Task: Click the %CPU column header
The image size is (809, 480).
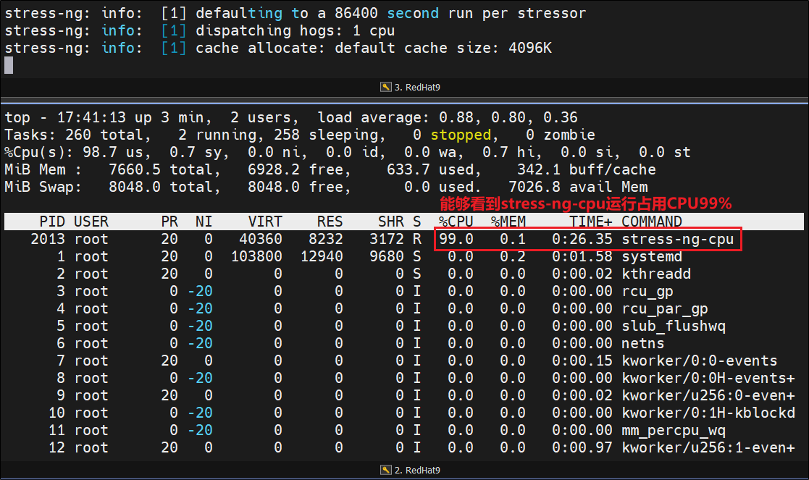Action: (456, 222)
